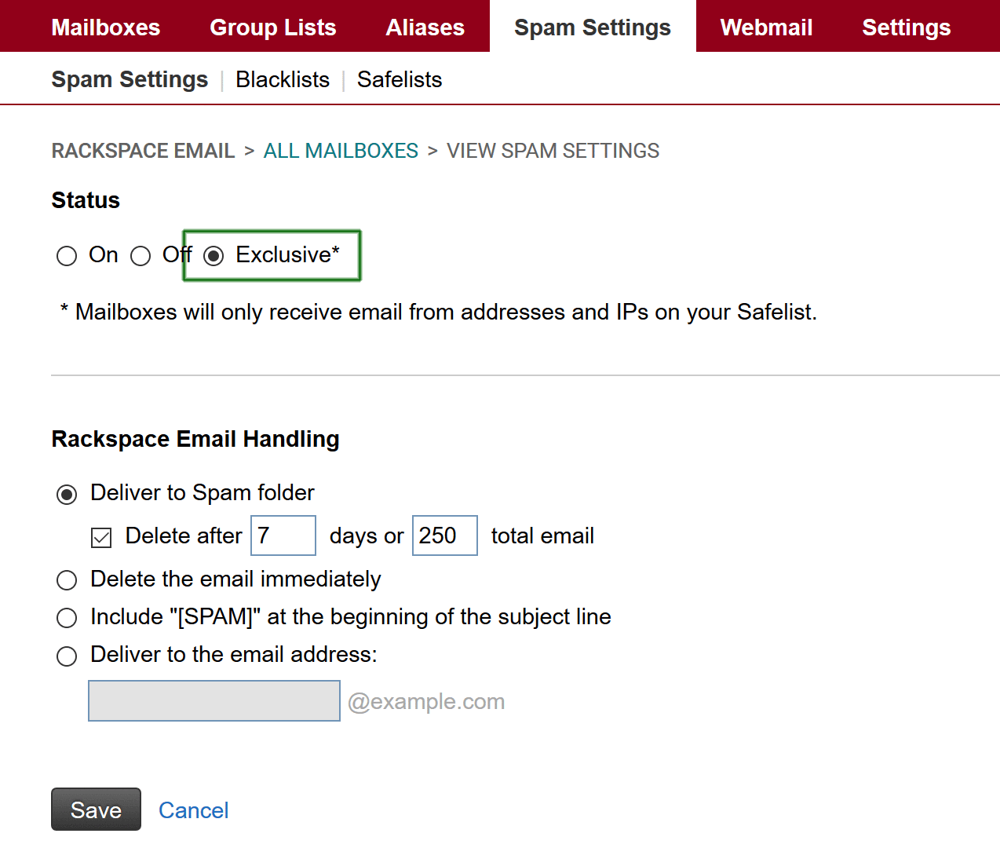The image size is (1000, 848).
Task: Click the days input field showing 7
Action: coord(283,535)
